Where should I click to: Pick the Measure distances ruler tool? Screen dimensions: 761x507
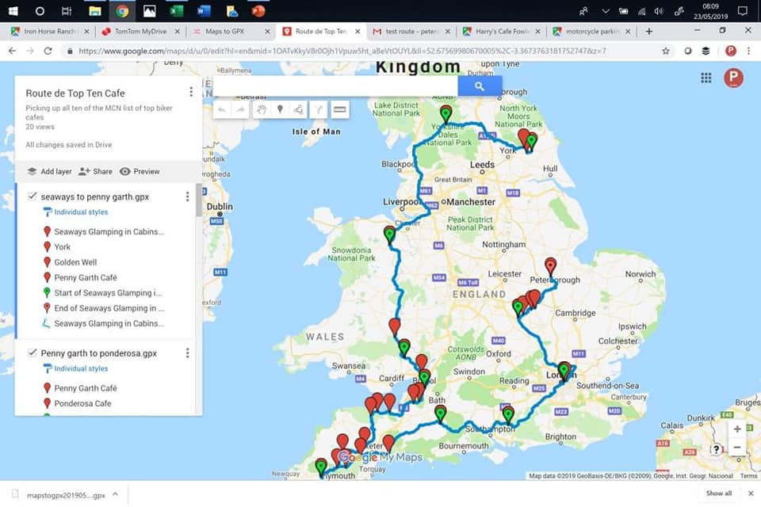[x=339, y=109]
